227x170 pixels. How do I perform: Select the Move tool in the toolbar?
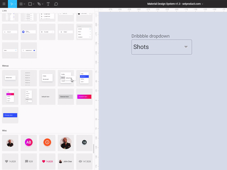tap(12, 4)
